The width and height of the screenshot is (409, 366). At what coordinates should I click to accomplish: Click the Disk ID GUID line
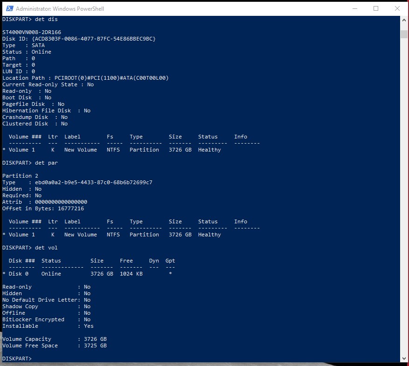pos(79,39)
